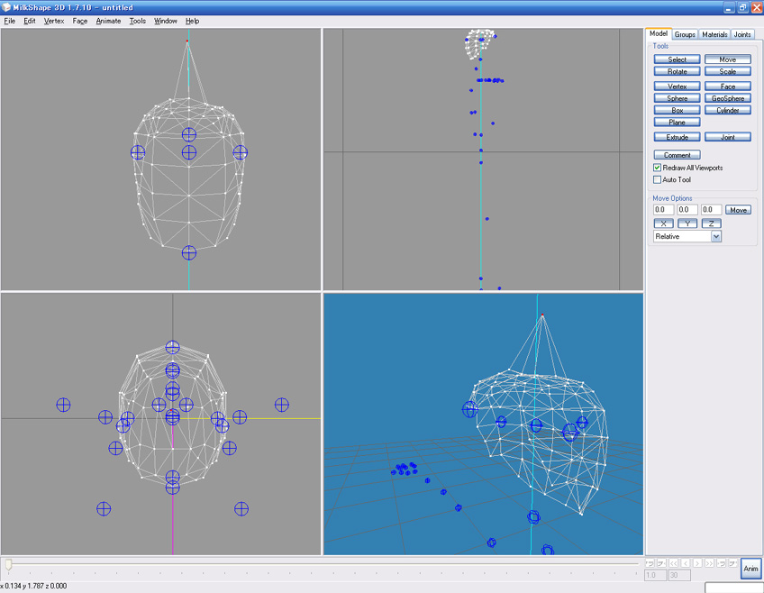Open the Joints tab
Screen dimensions: 764x593
pos(742,34)
